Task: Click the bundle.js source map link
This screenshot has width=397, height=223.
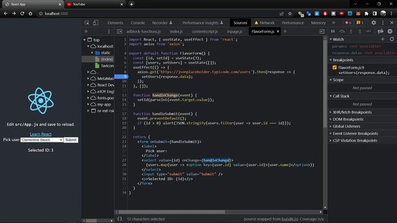Action: [290, 219]
